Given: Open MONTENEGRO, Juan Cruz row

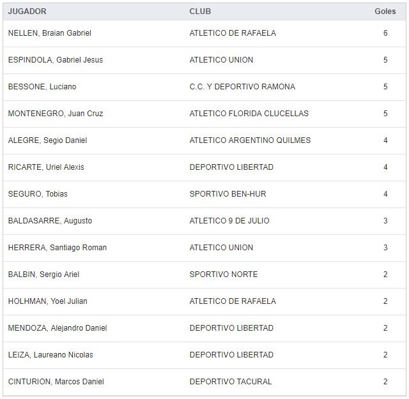Looking at the screenshot, I should 56,114.
